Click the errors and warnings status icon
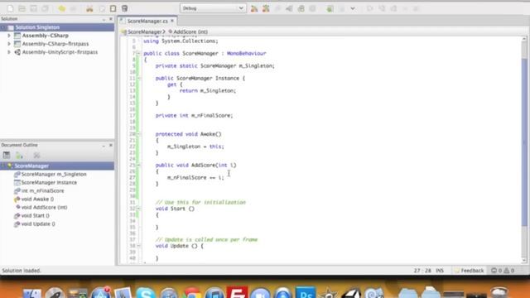The height and width of the screenshot is (298, 530). [x=503, y=271]
